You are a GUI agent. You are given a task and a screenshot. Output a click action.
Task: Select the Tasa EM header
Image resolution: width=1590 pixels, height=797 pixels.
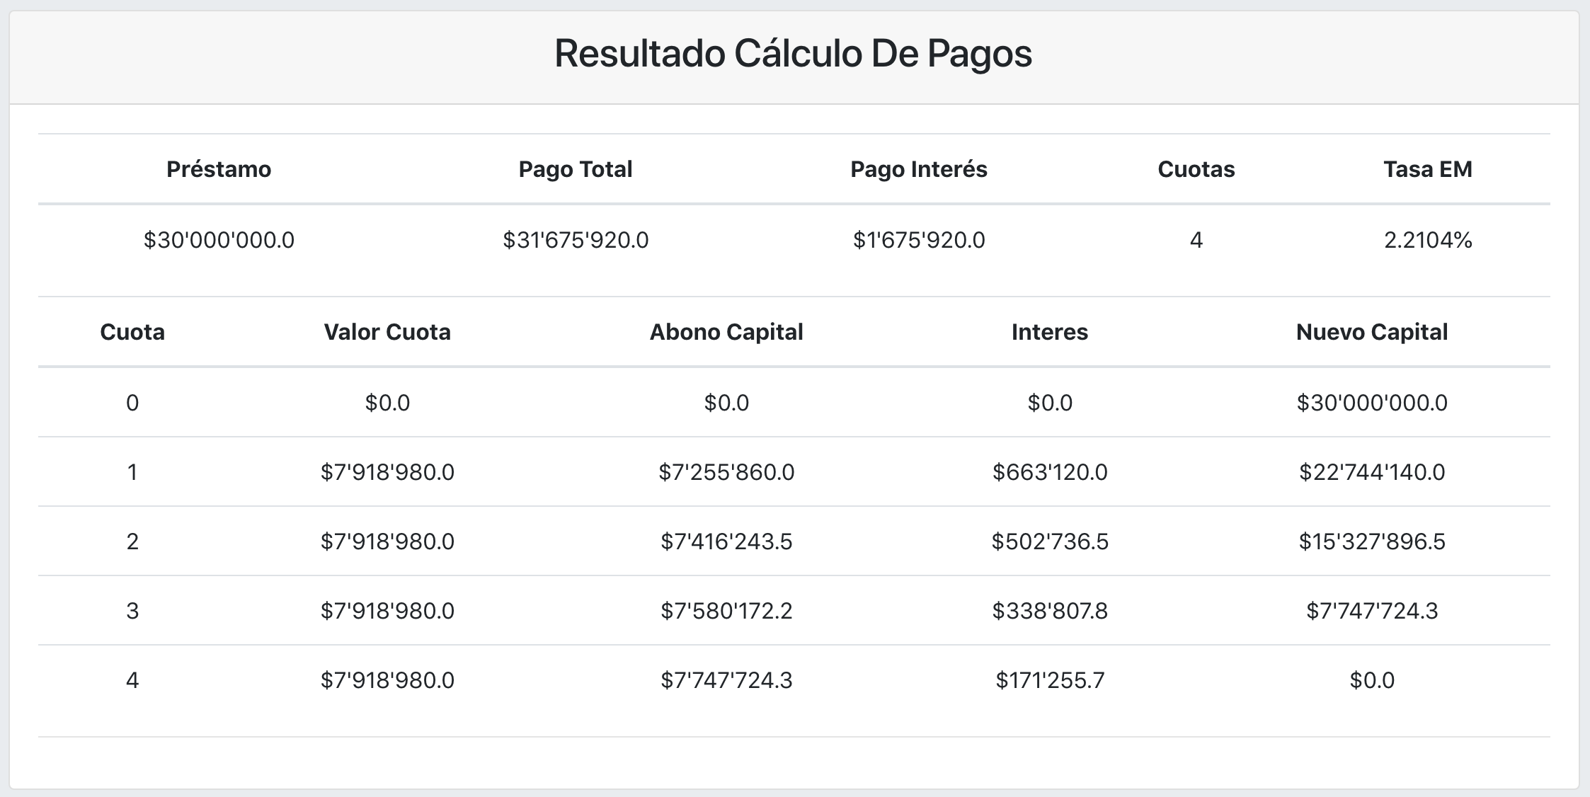coord(1428,169)
